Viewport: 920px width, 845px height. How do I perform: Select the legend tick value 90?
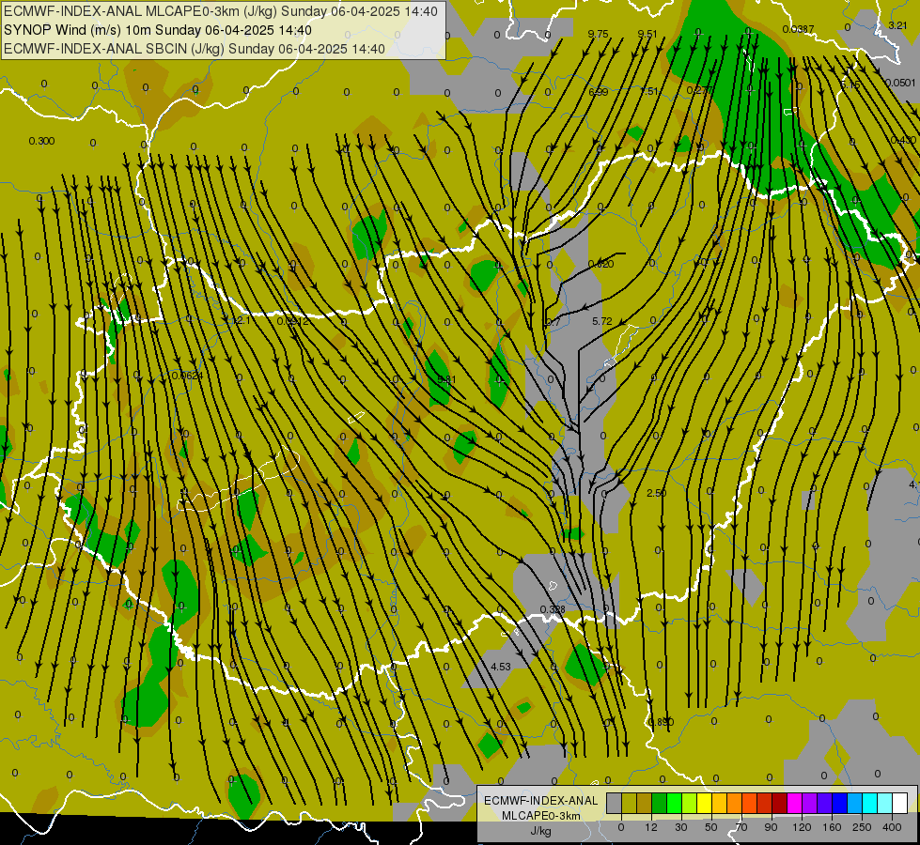pos(771,827)
